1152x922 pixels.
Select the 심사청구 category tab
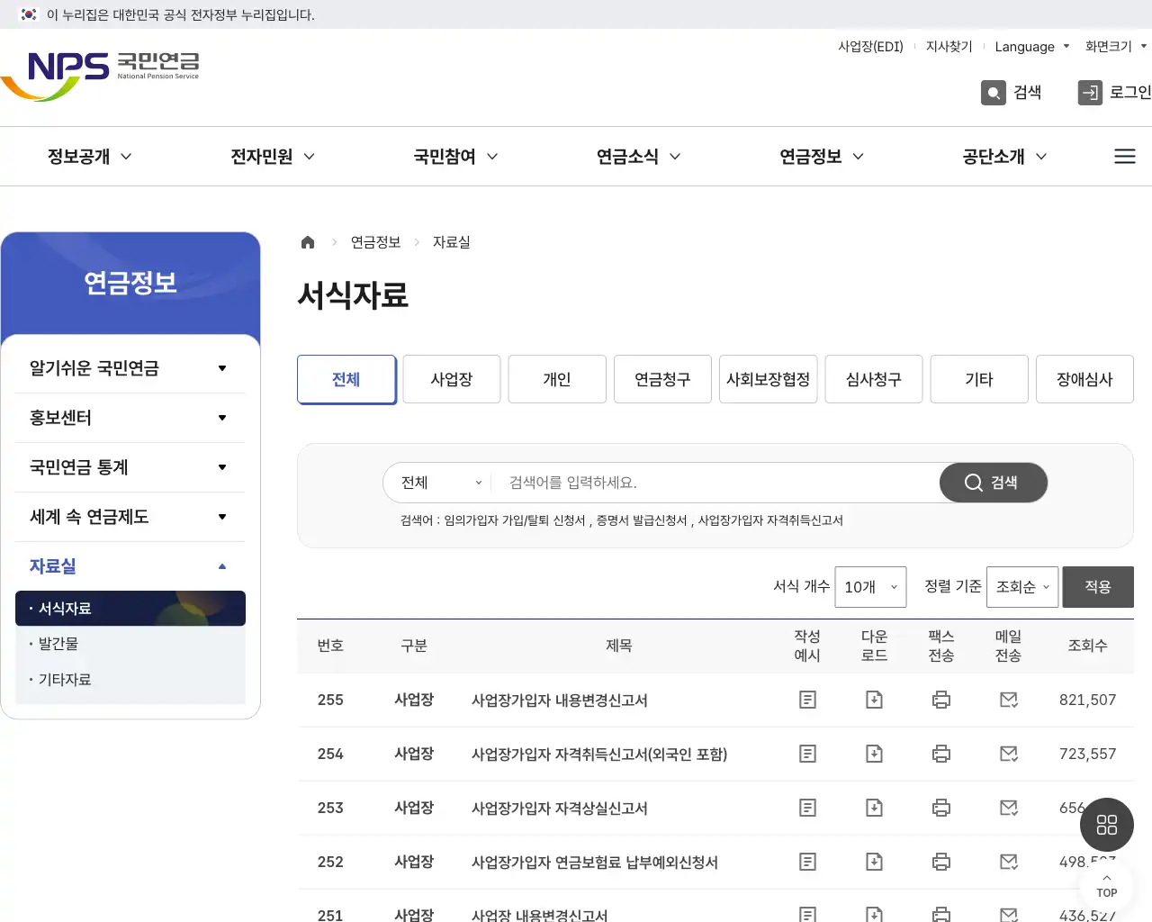click(874, 379)
